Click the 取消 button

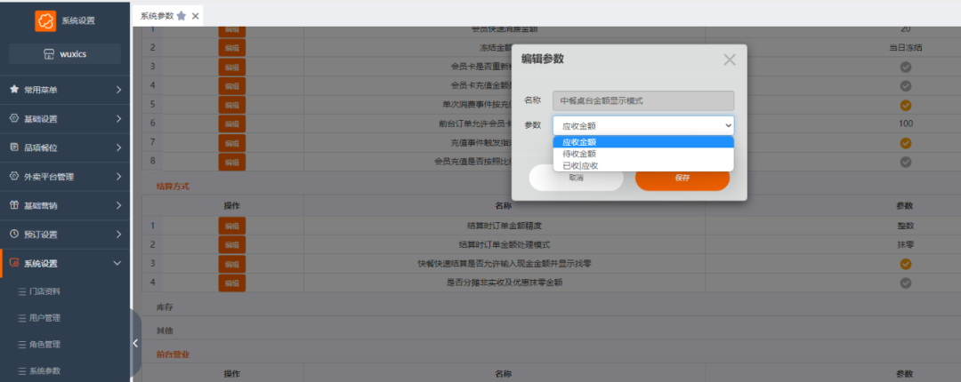(576, 178)
